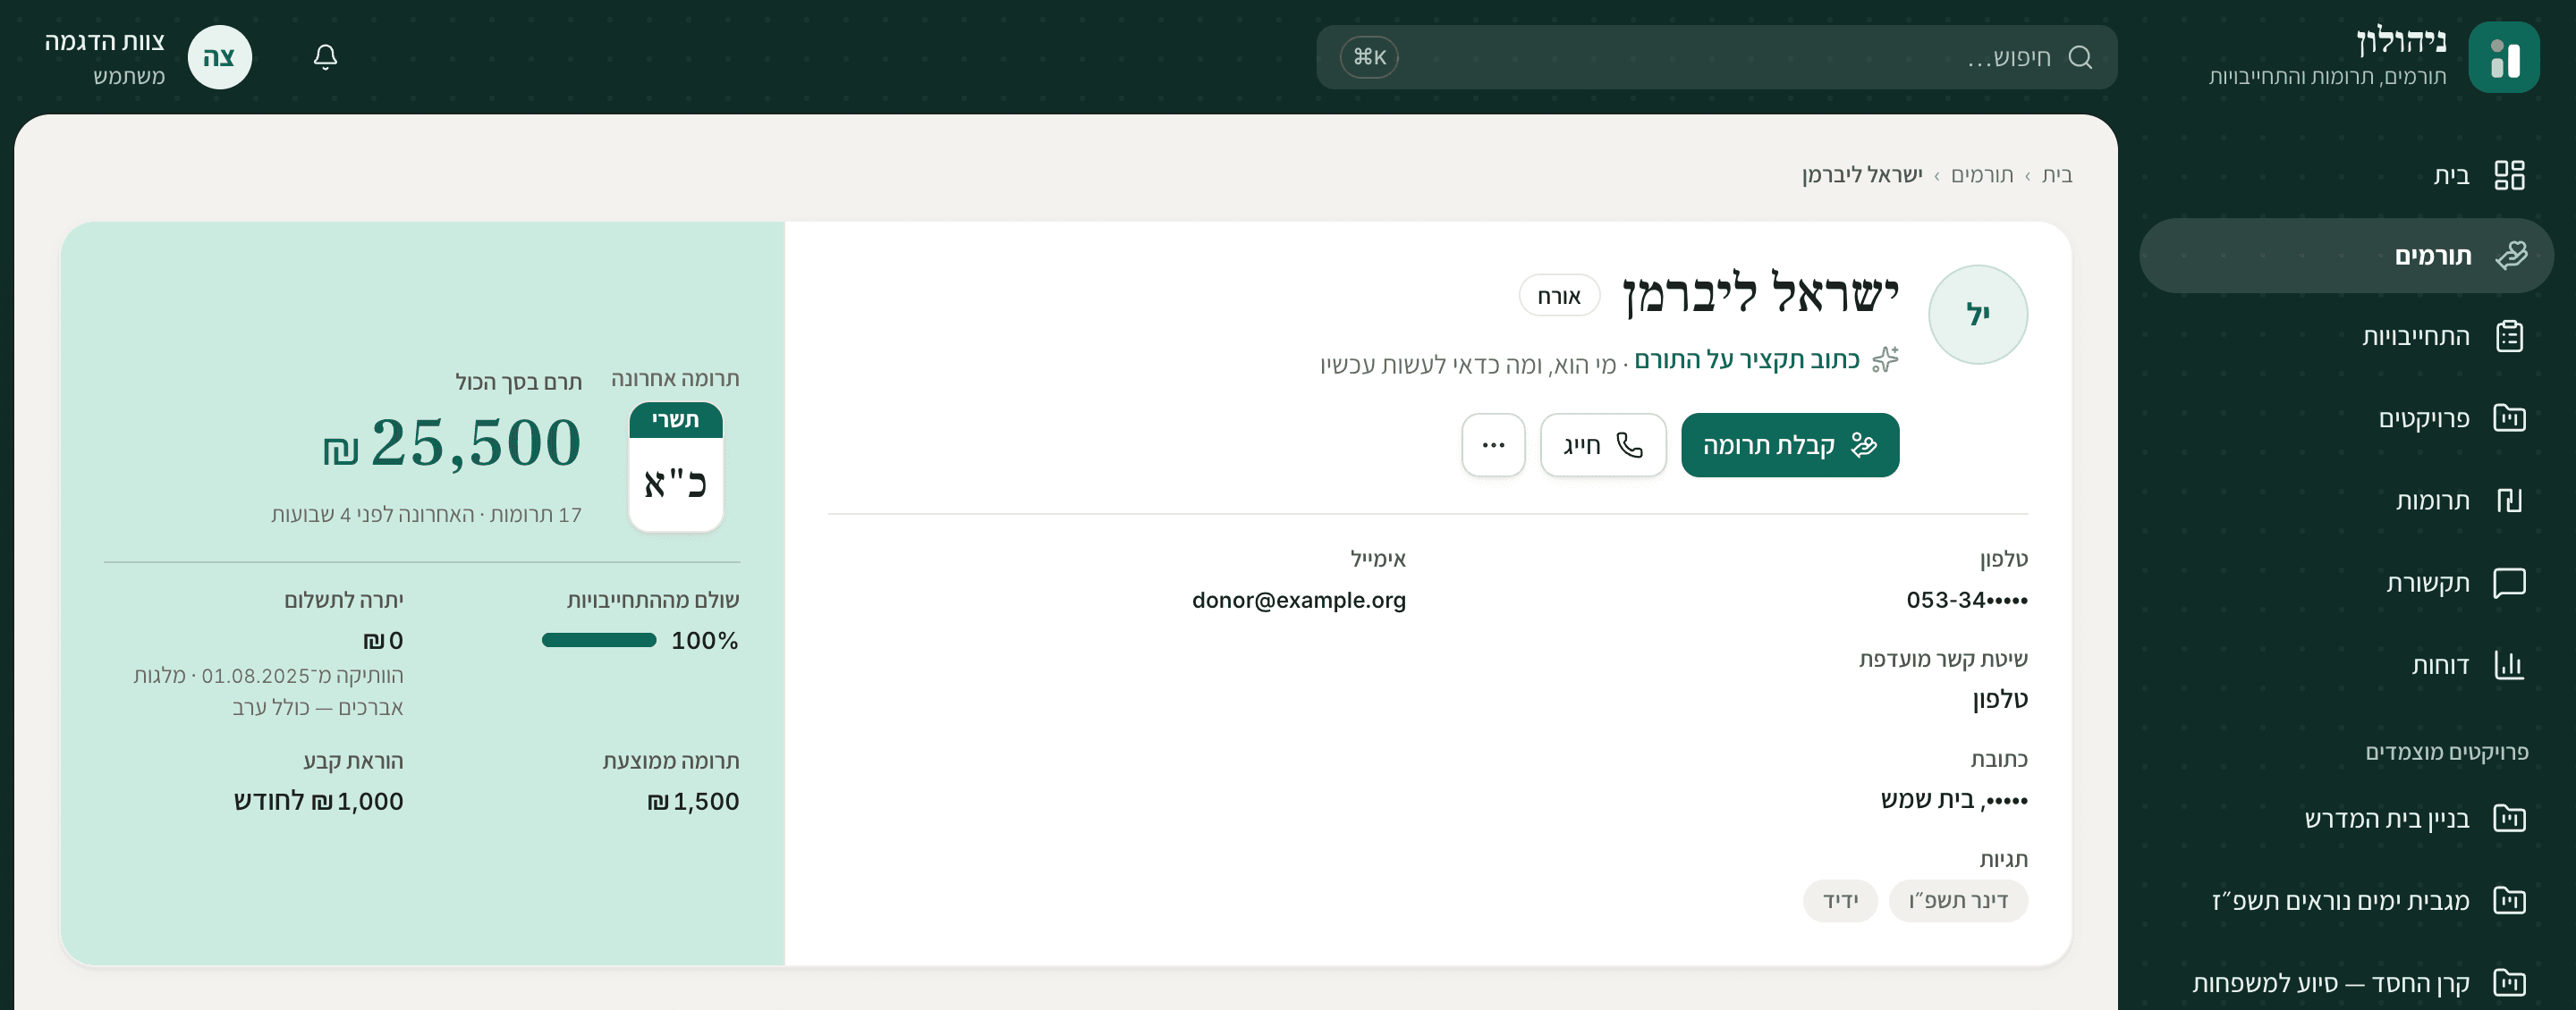This screenshot has width=2576, height=1010.
Task: Click the ⌘K shortcut badge
Action: (x=1369, y=57)
